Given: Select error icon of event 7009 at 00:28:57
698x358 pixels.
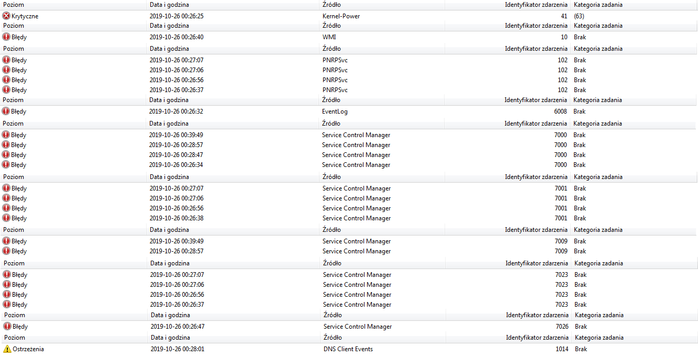Looking at the screenshot, I should click(7, 251).
